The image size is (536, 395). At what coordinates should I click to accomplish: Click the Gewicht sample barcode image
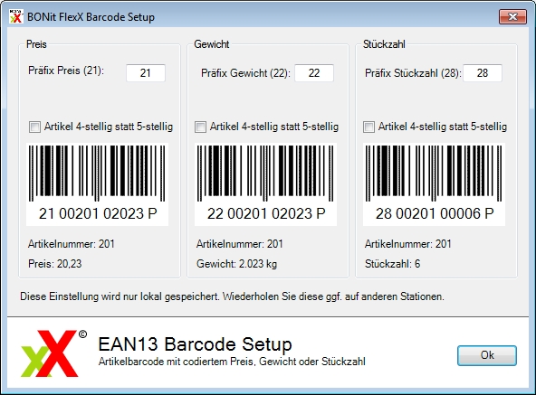pyautogui.click(x=265, y=184)
